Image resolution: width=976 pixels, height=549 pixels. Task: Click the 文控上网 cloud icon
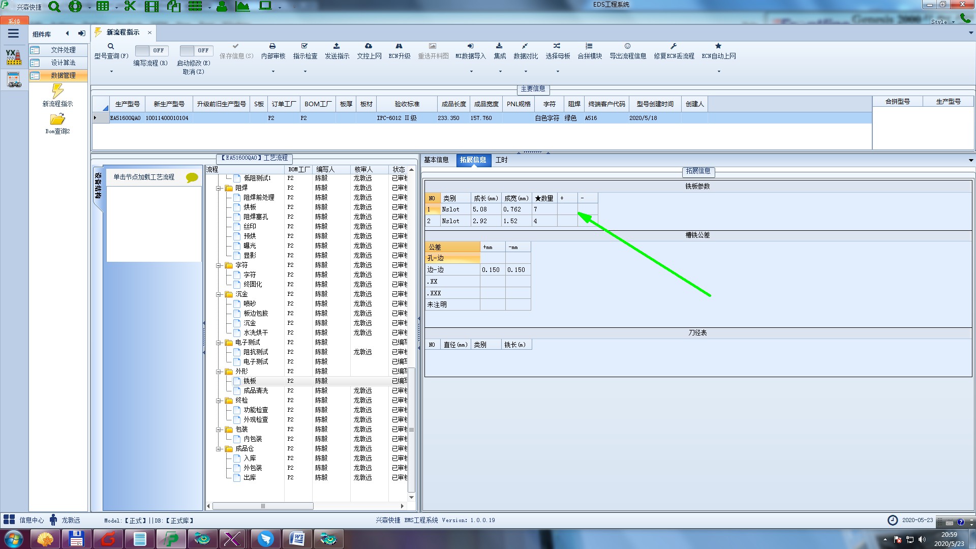pyautogui.click(x=369, y=46)
